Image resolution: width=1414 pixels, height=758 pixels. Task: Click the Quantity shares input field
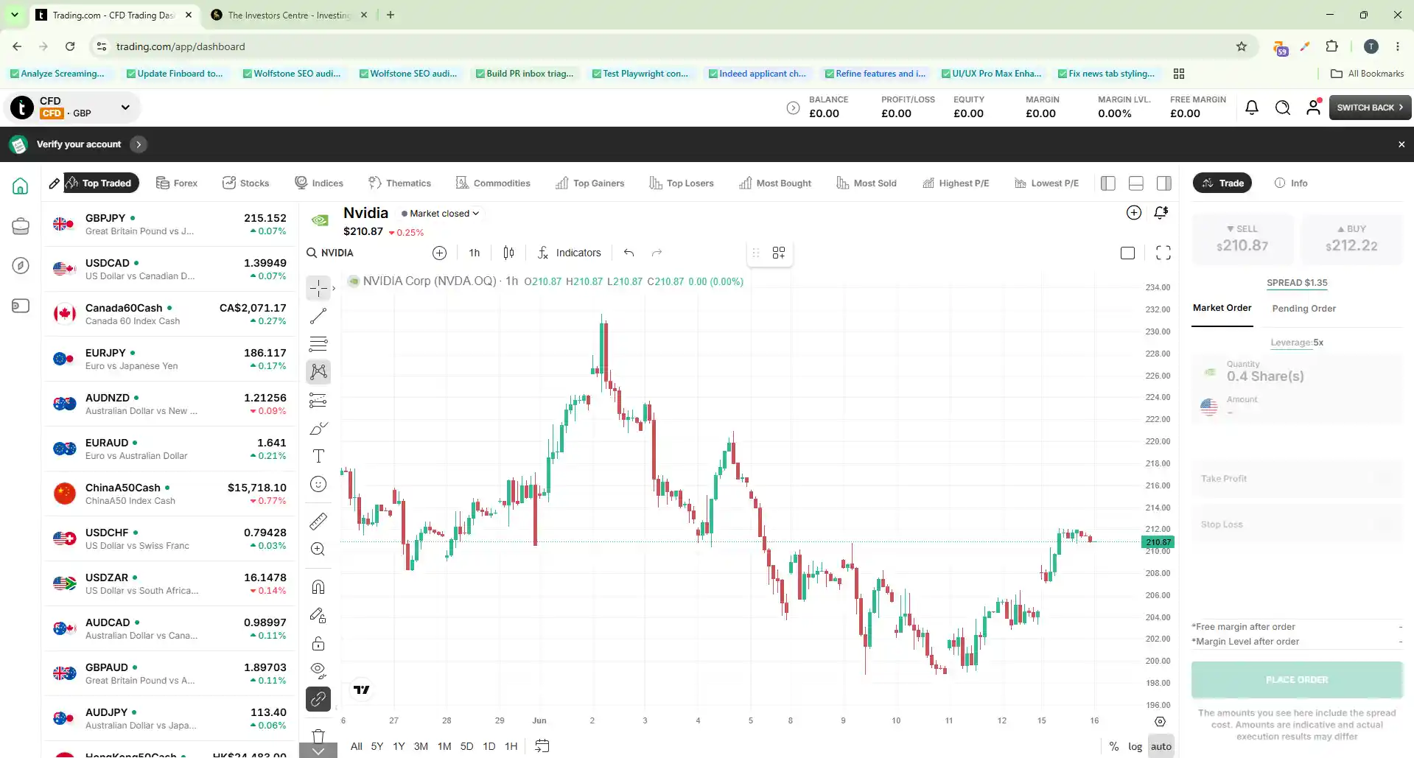[1297, 371]
